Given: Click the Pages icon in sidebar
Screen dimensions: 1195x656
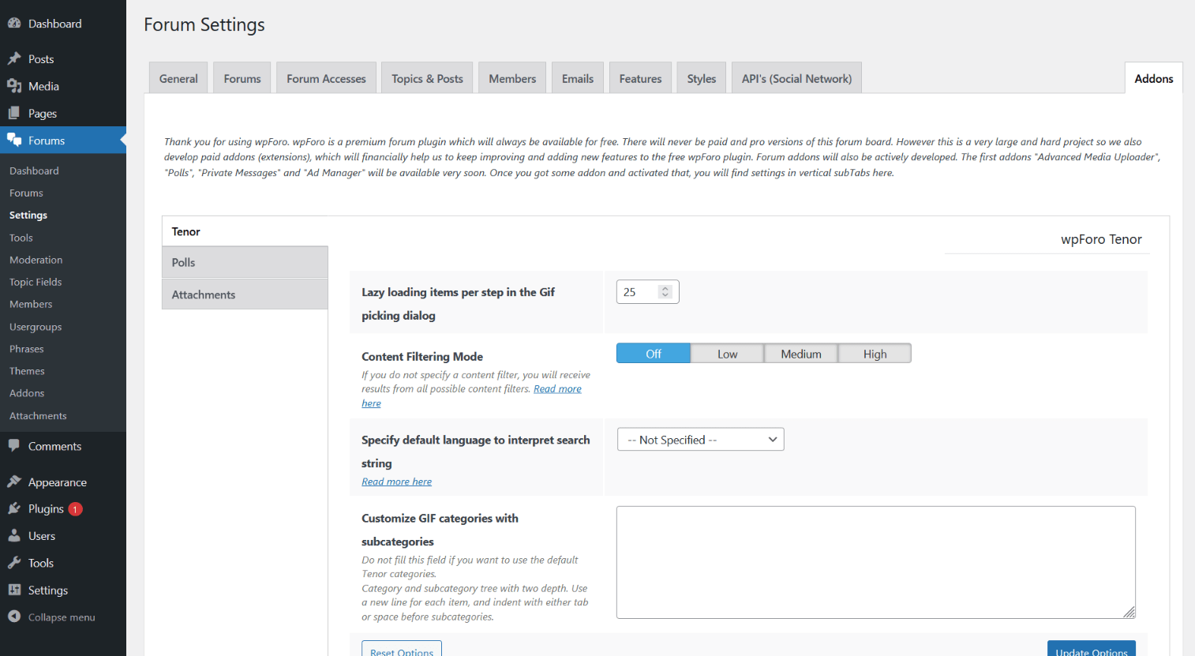Looking at the screenshot, I should (x=14, y=113).
